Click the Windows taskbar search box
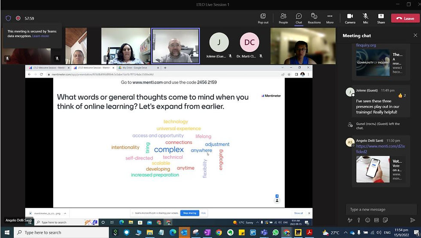Image resolution: width=421 pixels, height=238 pixels. pos(61,232)
